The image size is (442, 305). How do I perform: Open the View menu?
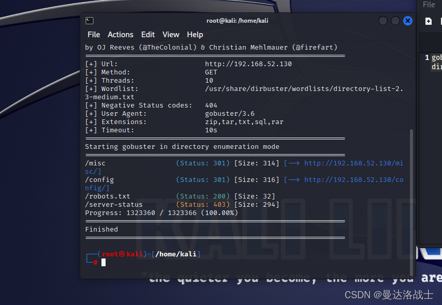pyautogui.click(x=171, y=35)
